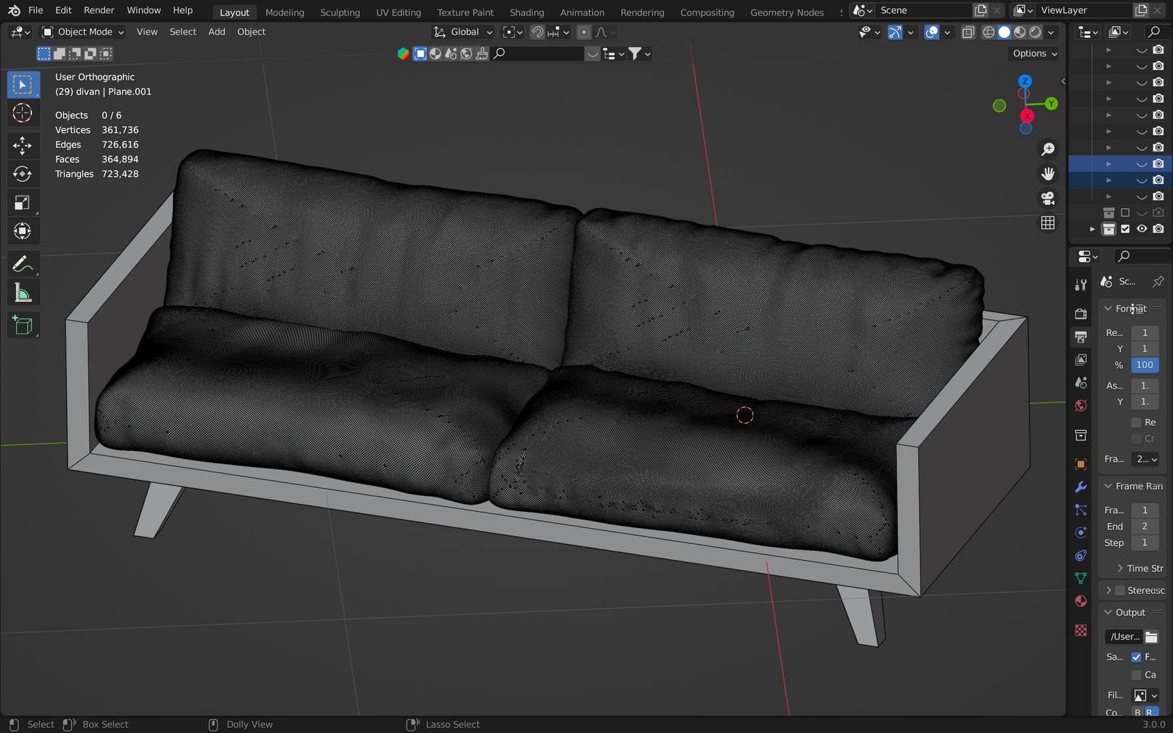Image resolution: width=1173 pixels, height=733 pixels.
Task: Open the Add menu in the viewport header
Action: 217,32
